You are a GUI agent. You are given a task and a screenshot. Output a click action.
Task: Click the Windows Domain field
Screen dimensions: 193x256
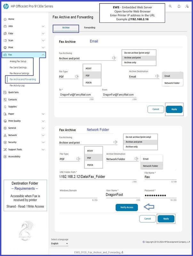tap(78, 195)
